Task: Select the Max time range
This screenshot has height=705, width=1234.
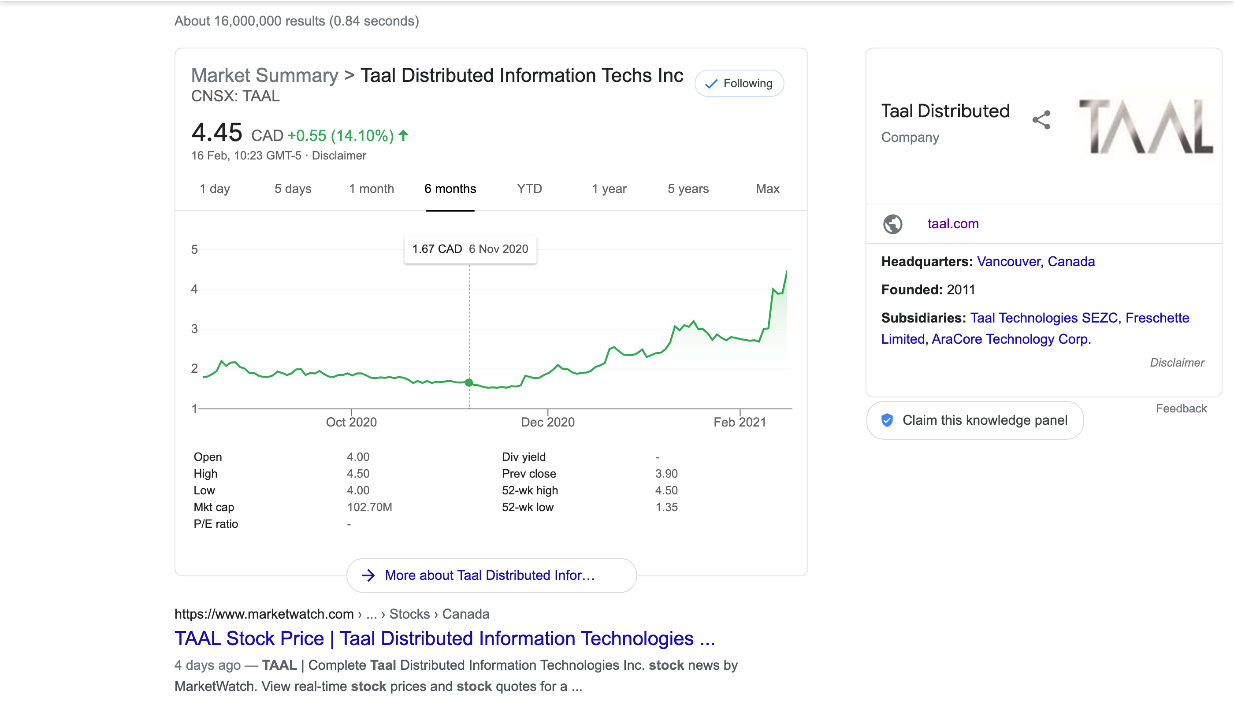Action: (767, 188)
